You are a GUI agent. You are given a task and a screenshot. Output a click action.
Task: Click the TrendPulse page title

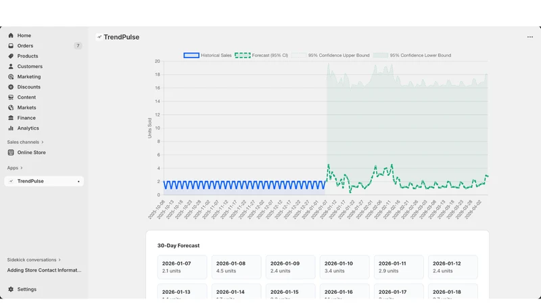pos(122,37)
